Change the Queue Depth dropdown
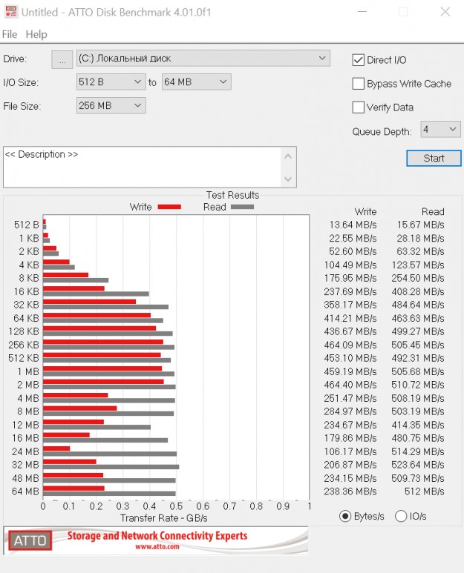 [x=440, y=130]
